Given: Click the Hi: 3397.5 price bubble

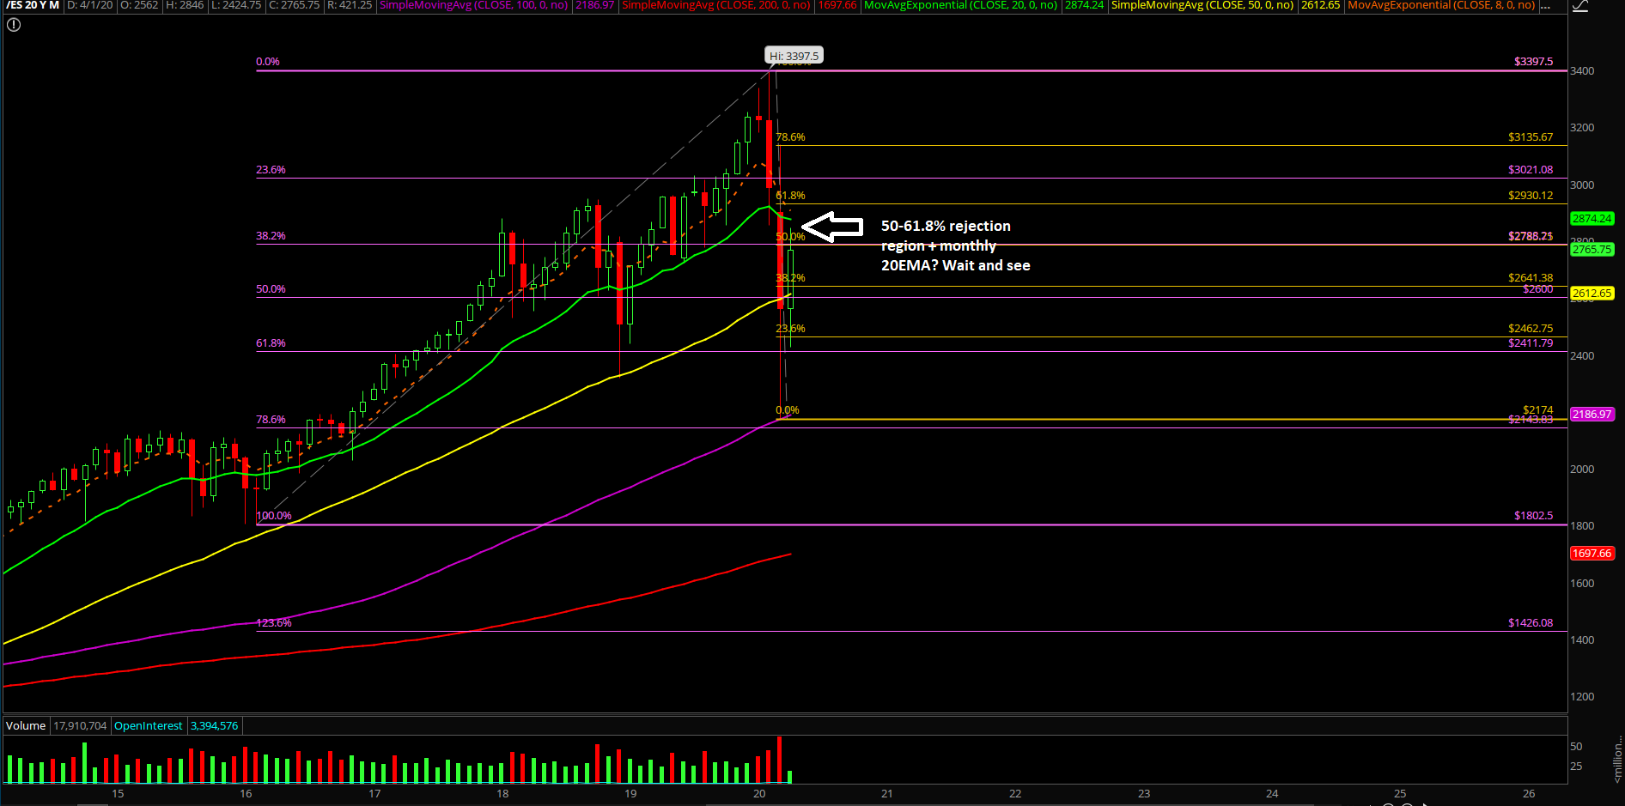Looking at the screenshot, I should point(794,56).
